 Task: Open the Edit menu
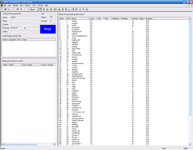point(9,5)
